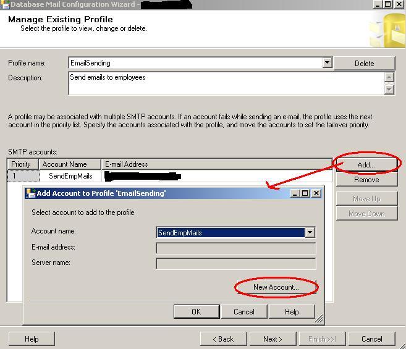Minimize the Add Account dialog
Screen dimensions: 406x349
[294, 193]
